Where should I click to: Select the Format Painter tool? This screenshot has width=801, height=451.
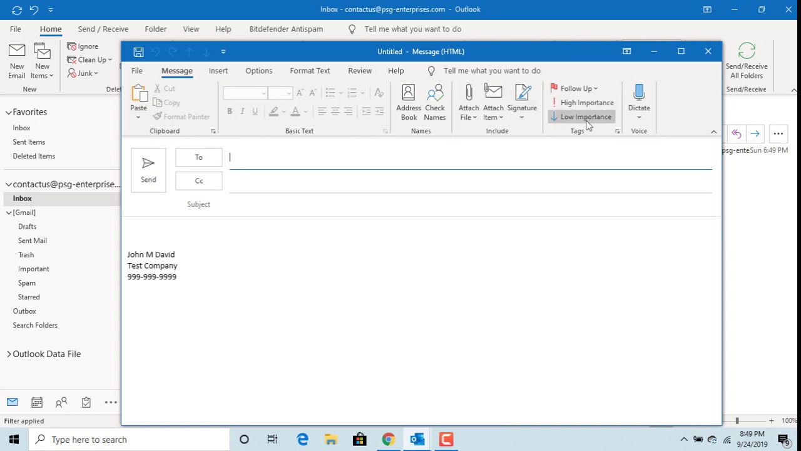click(181, 117)
